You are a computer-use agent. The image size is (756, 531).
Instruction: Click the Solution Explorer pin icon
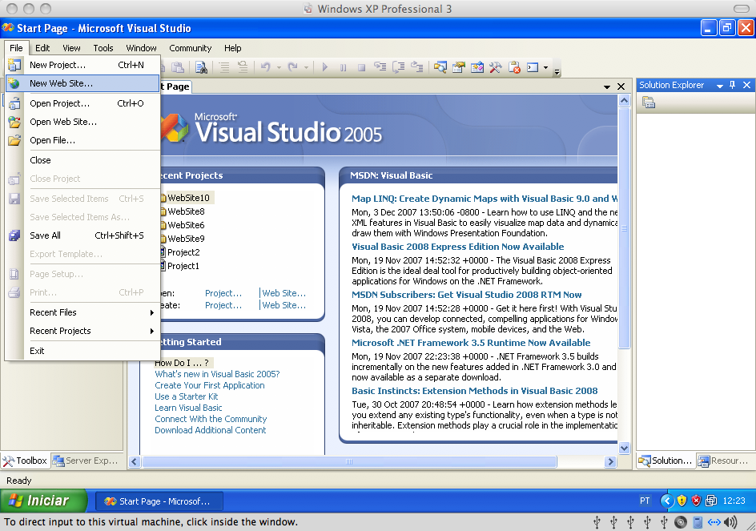pos(732,85)
